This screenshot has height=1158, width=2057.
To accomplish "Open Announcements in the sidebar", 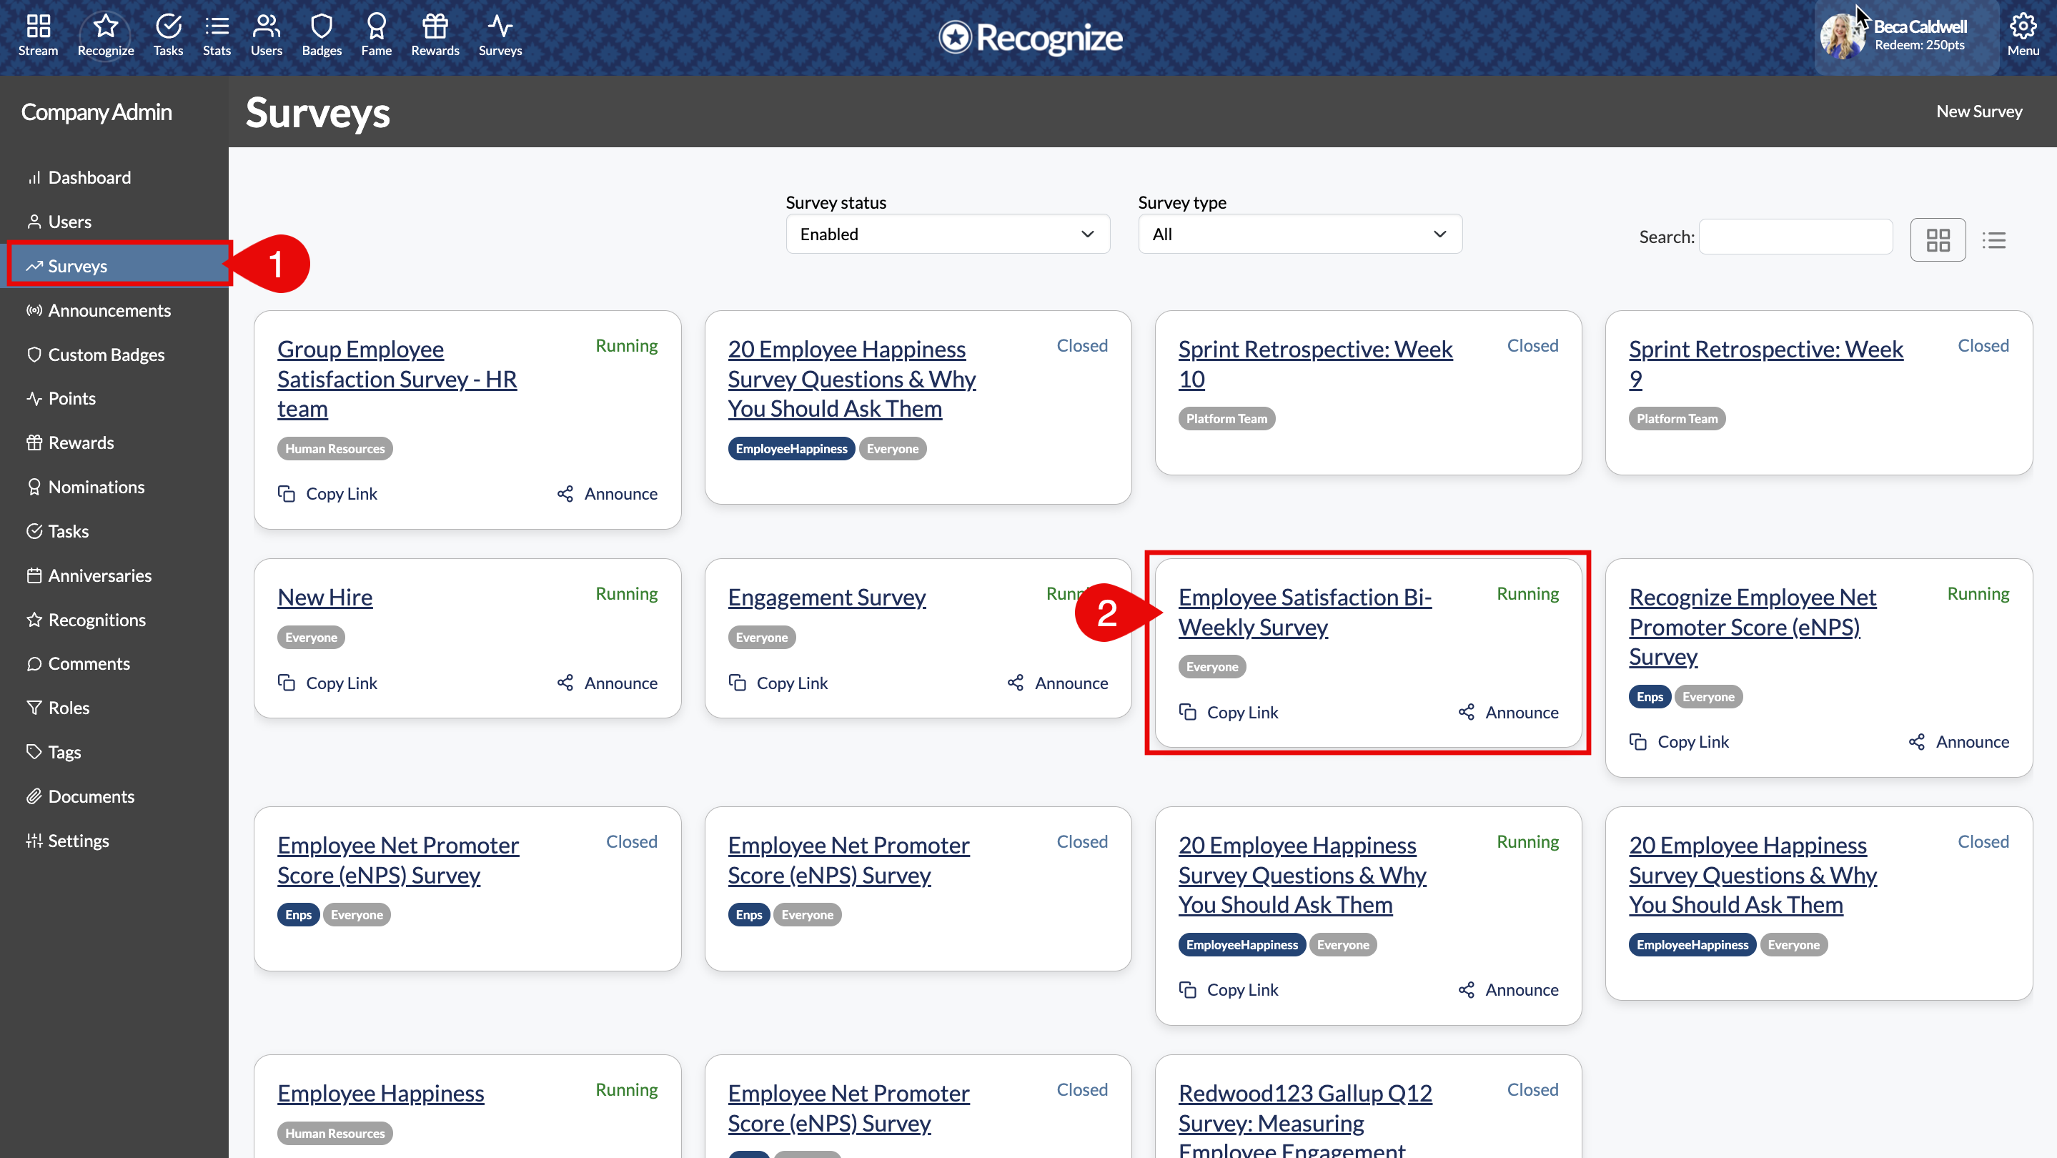I will (109, 310).
